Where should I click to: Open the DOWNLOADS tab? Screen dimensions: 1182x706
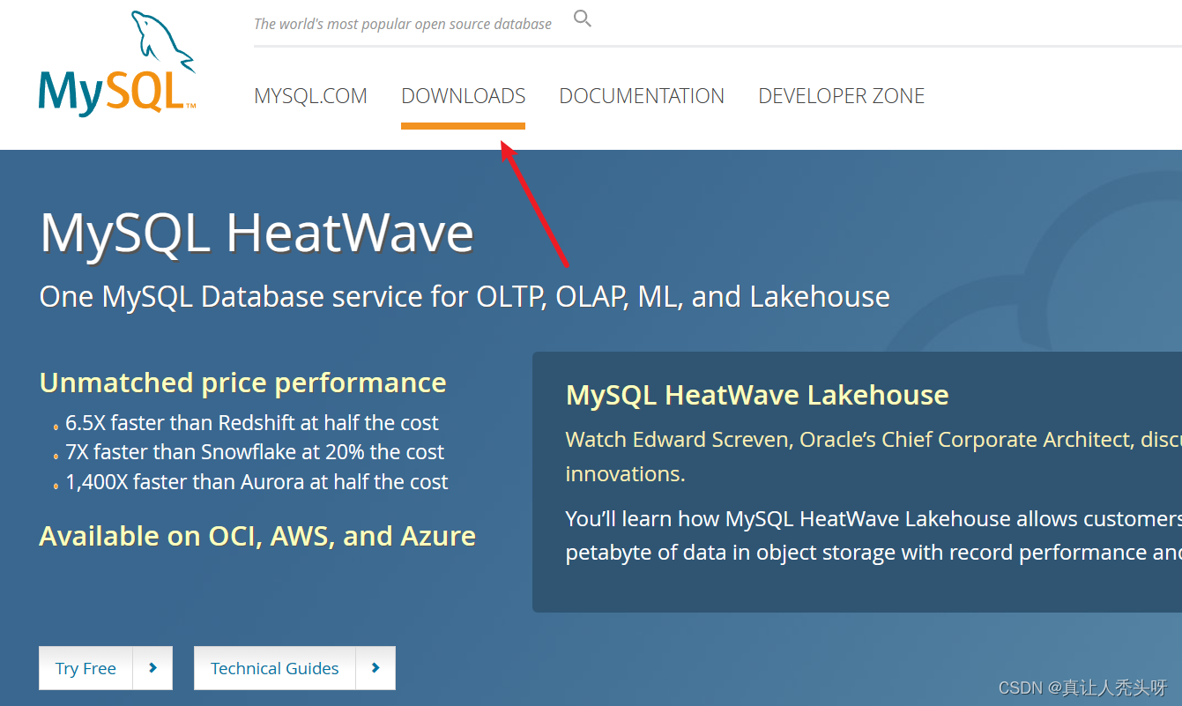pos(463,96)
